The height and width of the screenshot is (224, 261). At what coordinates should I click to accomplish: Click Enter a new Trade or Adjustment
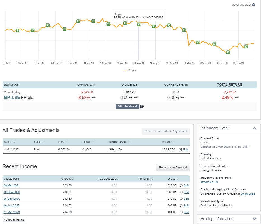[x=166, y=131]
